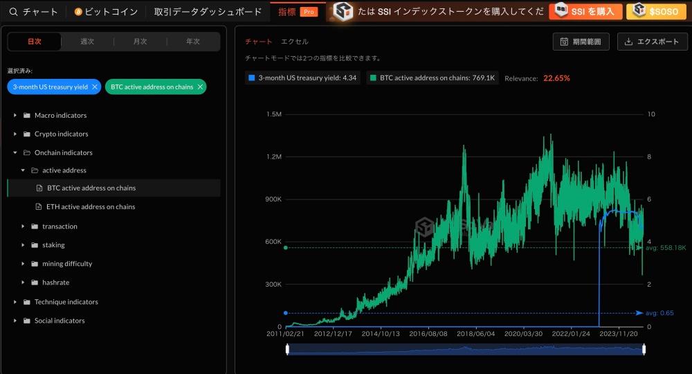The height and width of the screenshot is (374, 692).
Task: Collapse the Onchain indicators tree node
Action: [16, 153]
